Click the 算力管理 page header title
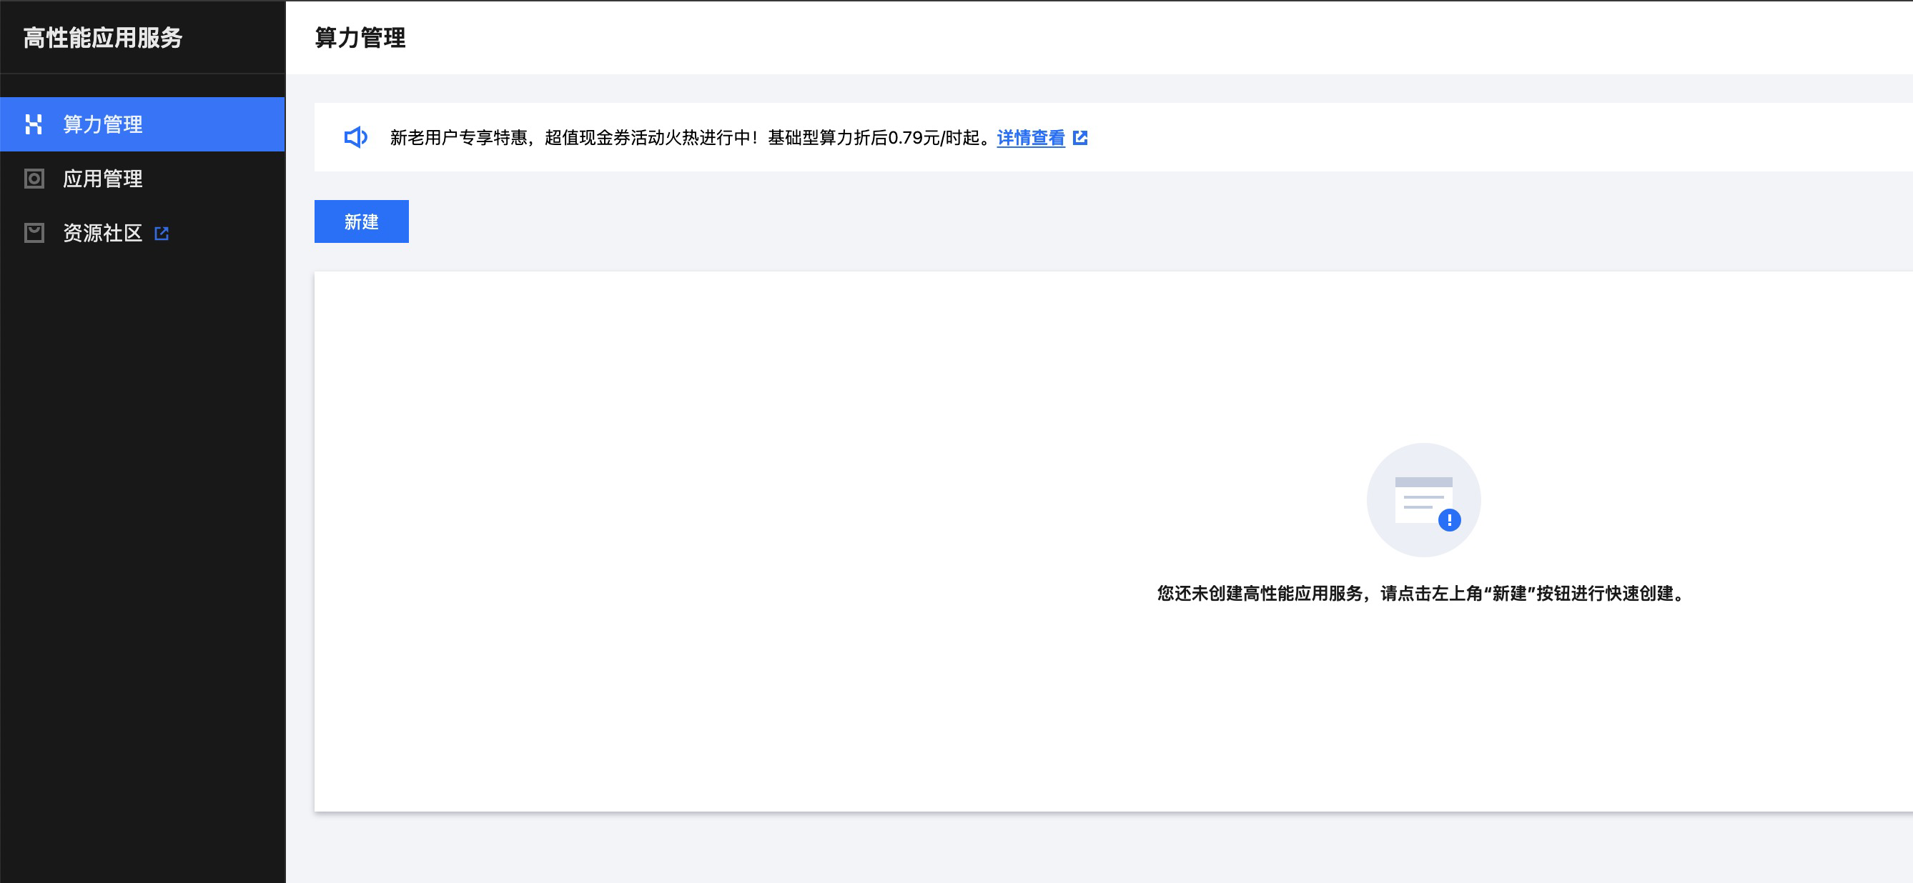This screenshot has width=1913, height=883. coord(360,38)
